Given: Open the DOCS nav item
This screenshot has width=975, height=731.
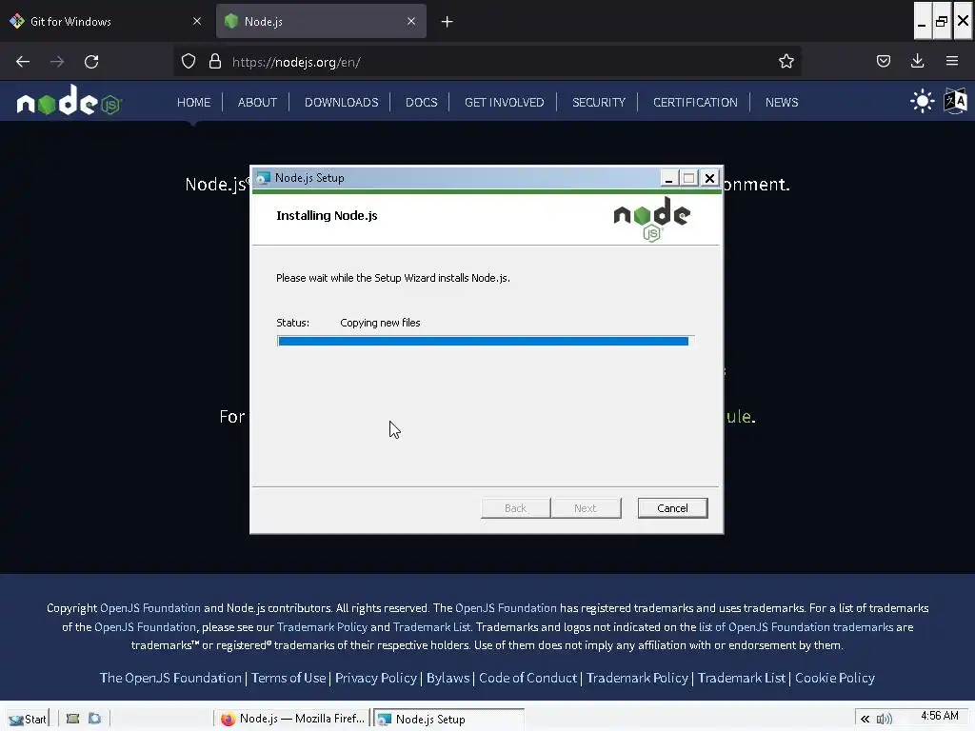Looking at the screenshot, I should tap(421, 102).
